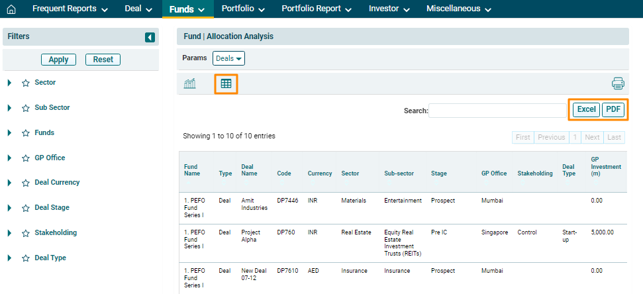
Task: Expand the Funds filter triangle
Action: [10, 133]
